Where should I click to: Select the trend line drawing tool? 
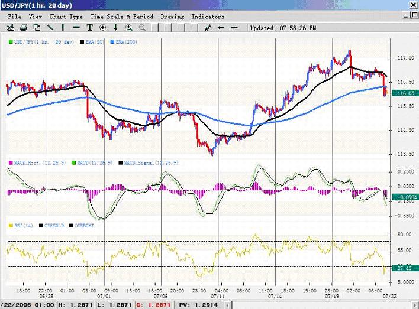tap(50, 27)
